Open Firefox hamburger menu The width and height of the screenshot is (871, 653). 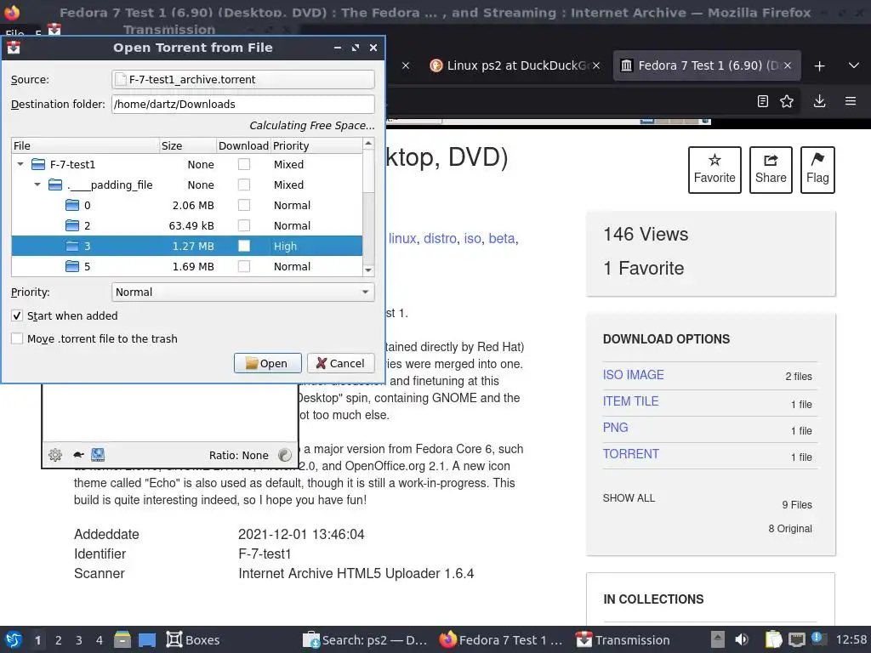[851, 101]
